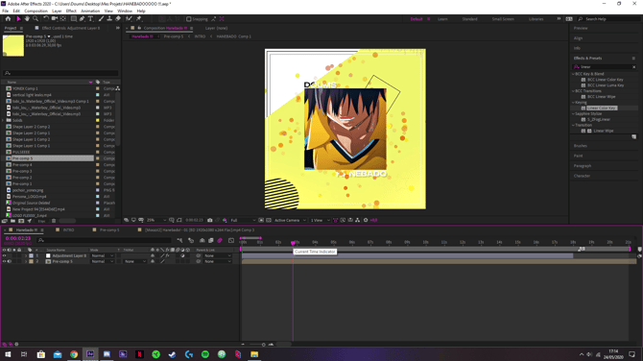The height and width of the screenshot is (361, 643).
Task: Select the Clone Stamp tool
Action: click(109, 19)
